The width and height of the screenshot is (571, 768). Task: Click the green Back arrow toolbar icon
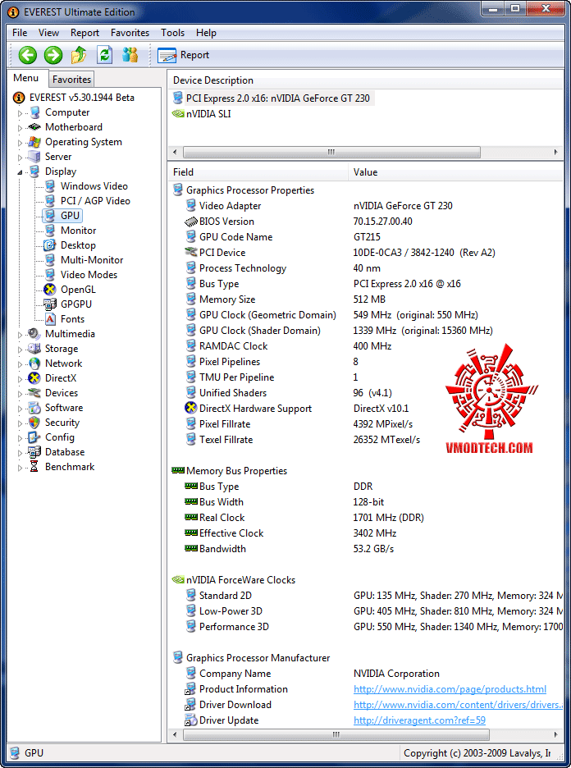(27, 55)
